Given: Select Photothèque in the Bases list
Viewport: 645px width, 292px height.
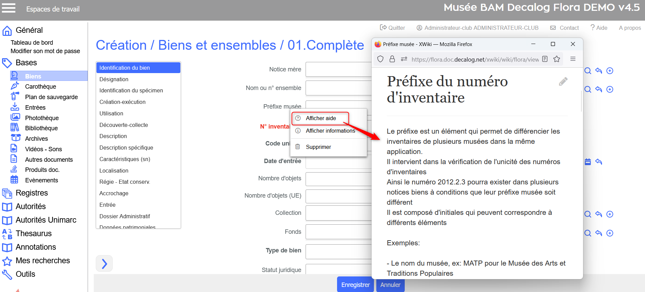Looking at the screenshot, I should click(42, 118).
